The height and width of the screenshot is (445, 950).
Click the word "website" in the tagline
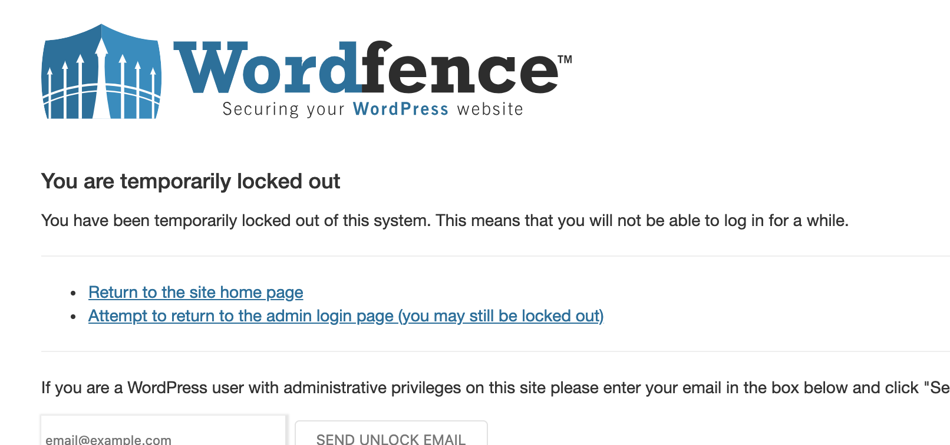[490, 109]
